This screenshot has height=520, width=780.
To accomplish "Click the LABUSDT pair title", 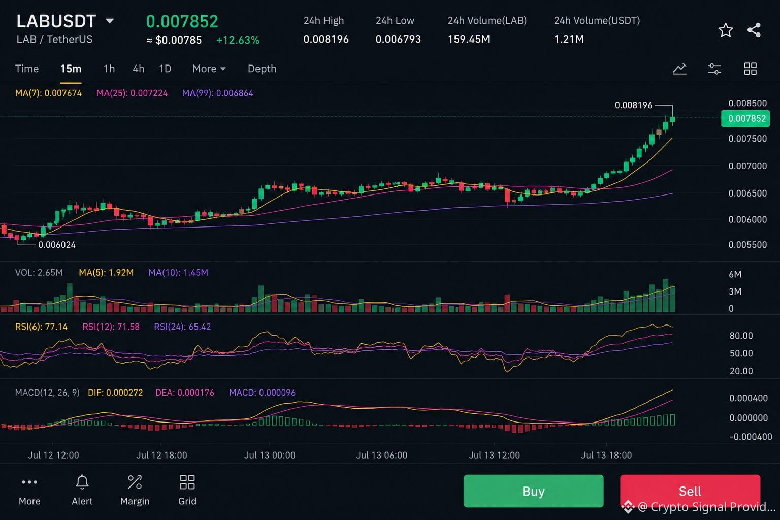I will [56, 21].
